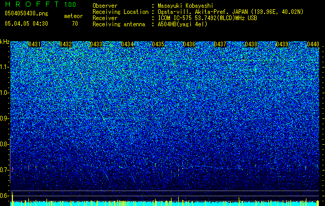Click the 0434 time marker
This screenshot has width=325, height=206.
pyautogui.click(x=127, y=44)
